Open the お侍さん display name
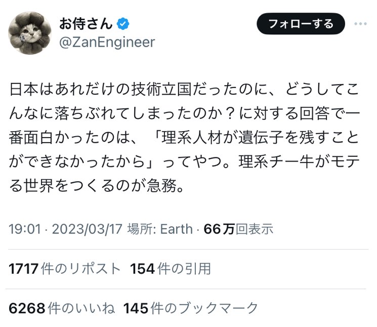The image size is (377, 327). [86, 24]
